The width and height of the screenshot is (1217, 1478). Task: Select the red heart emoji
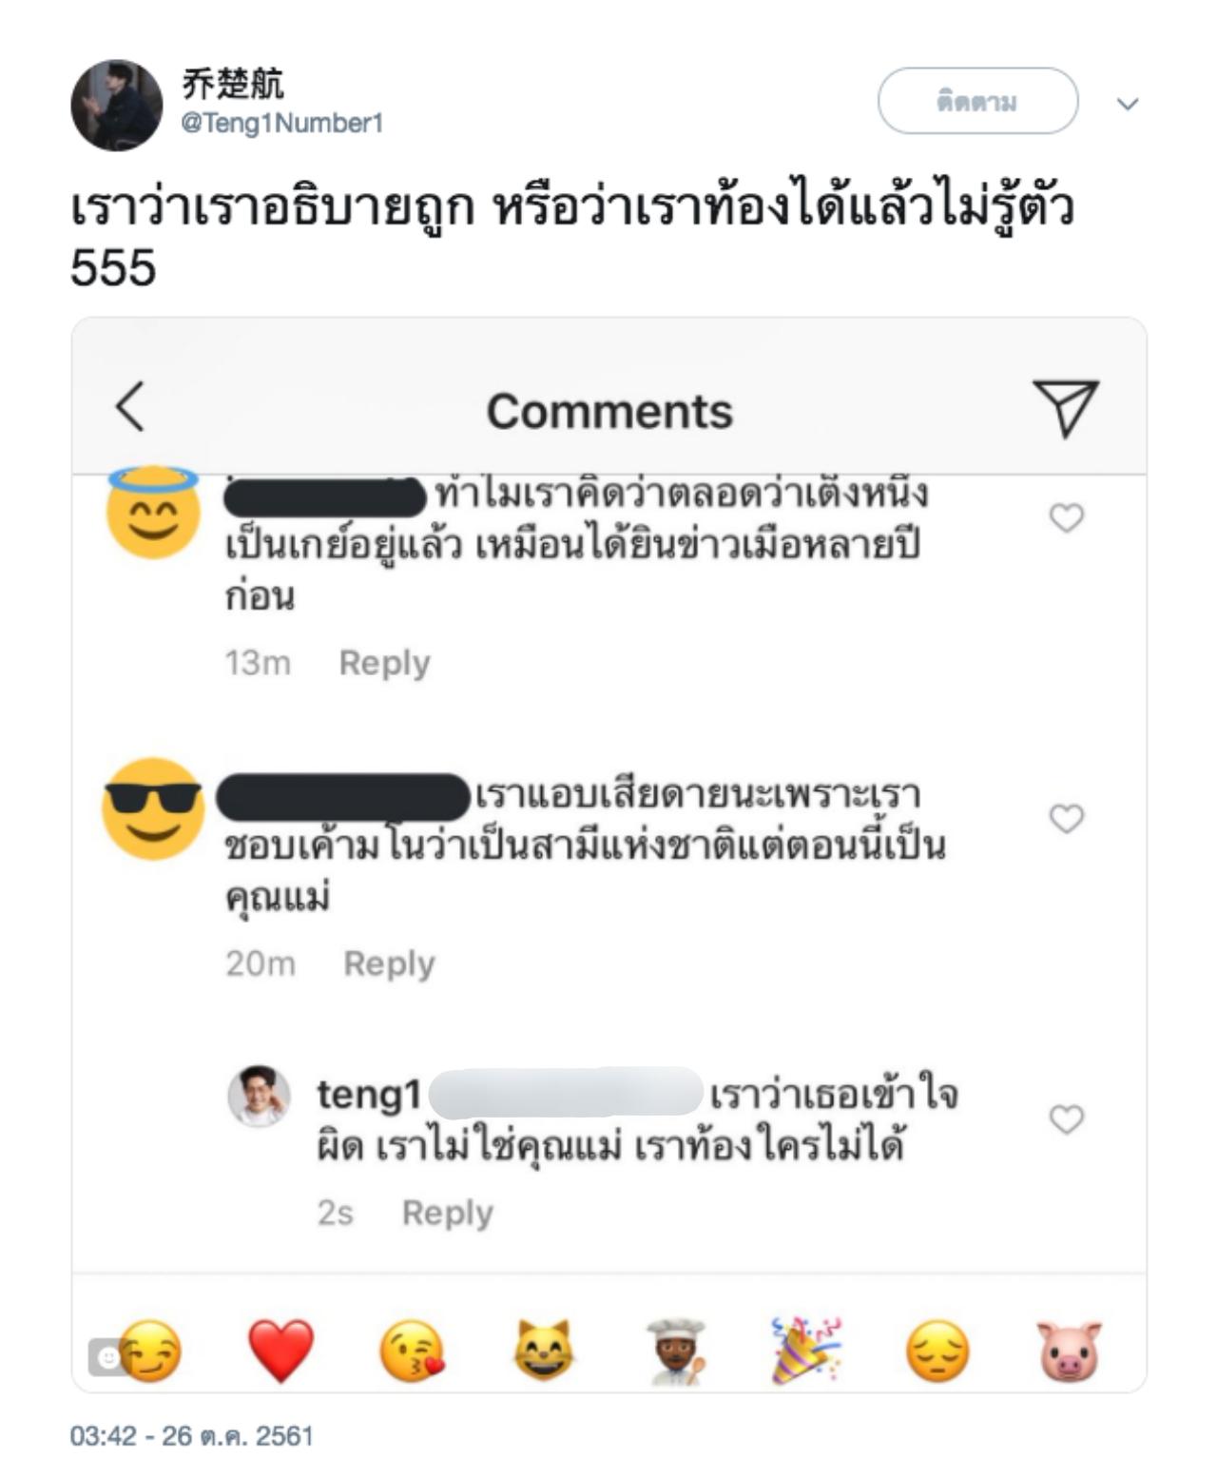280,1350
